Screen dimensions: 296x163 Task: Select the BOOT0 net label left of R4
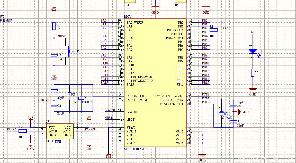pyautogui.click(x=12, y=129)
